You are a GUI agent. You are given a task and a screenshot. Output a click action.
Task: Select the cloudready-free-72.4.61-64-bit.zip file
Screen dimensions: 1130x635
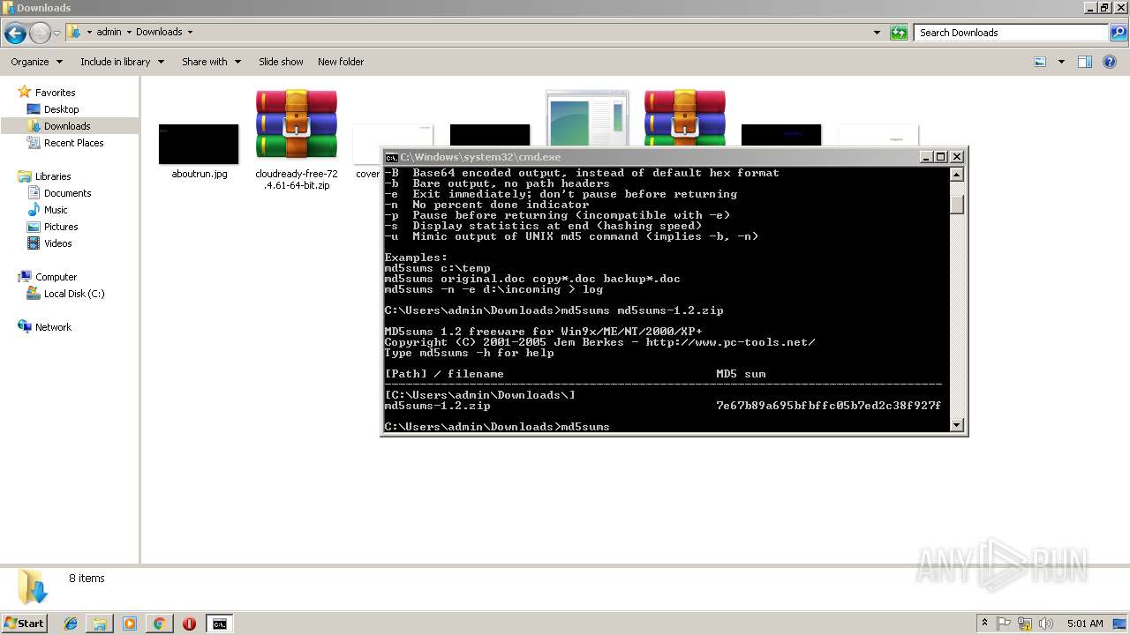click(x=297, y=139)
